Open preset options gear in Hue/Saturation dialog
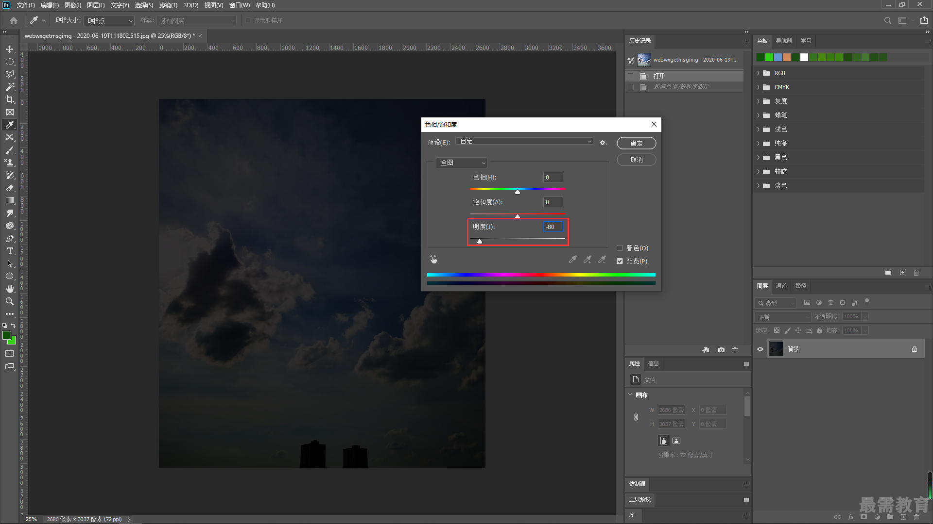 coord(603,143)
